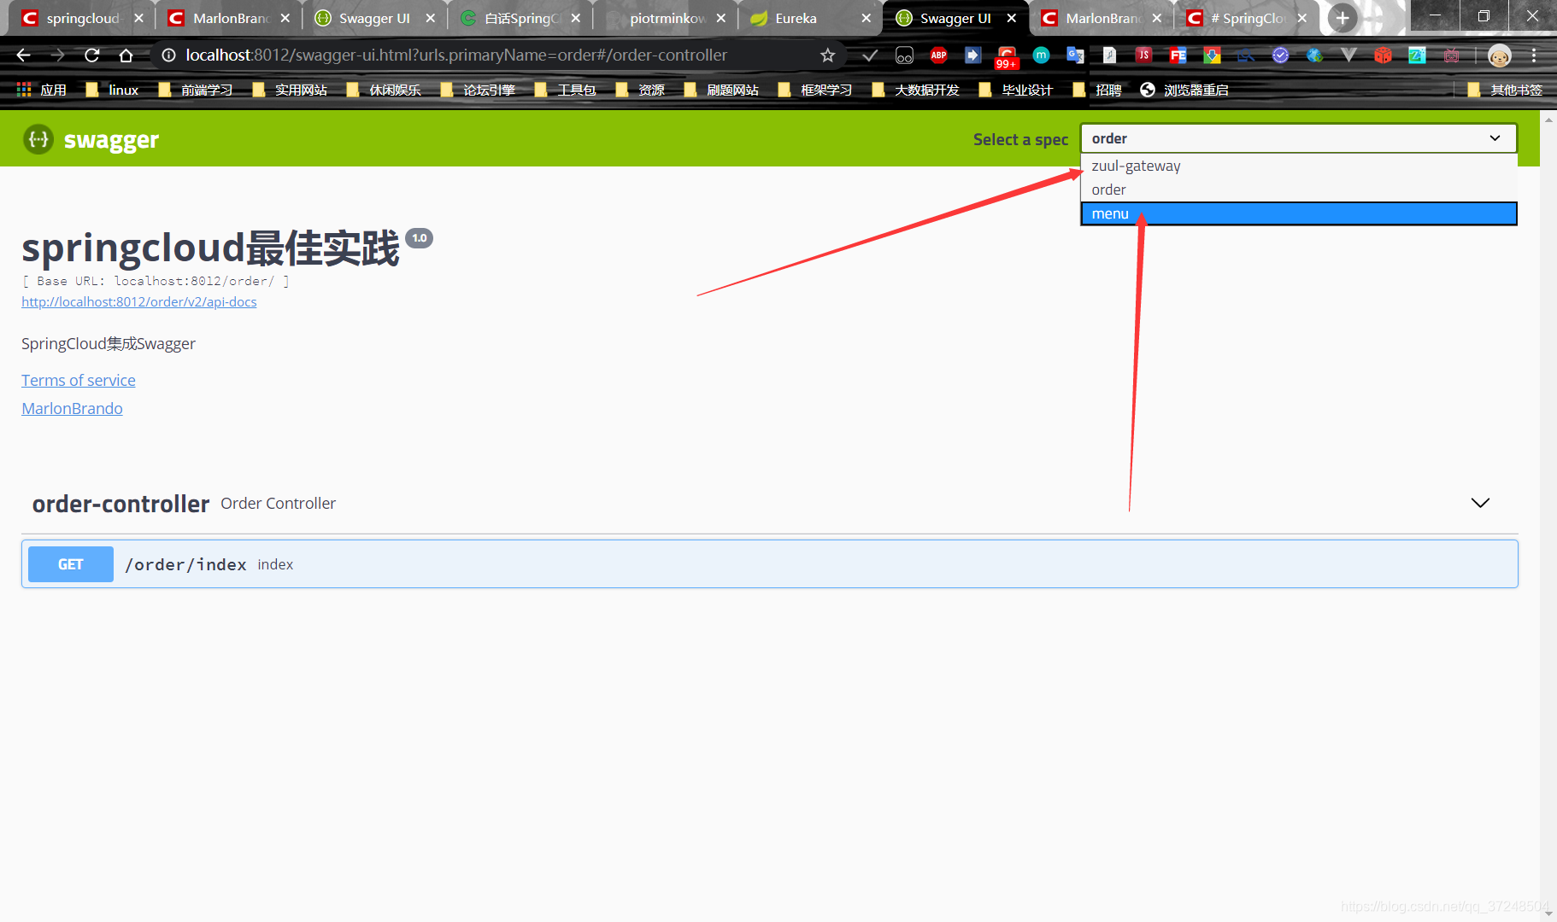Screen dimensions: 1557x922
Task: Open the 其他书签 bookmark folder
Action: point(1505,90)
